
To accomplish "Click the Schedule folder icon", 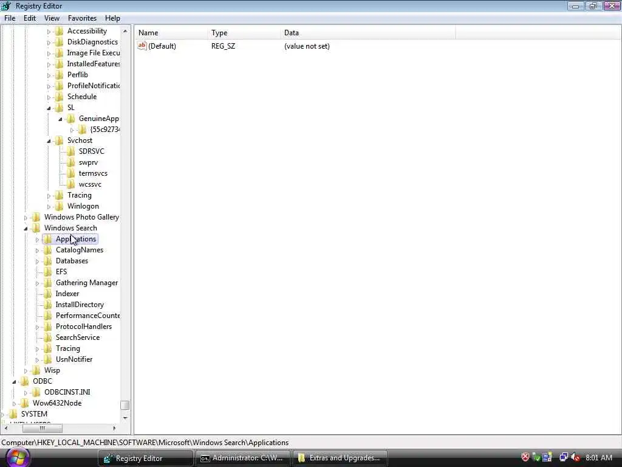I will 59,97.
